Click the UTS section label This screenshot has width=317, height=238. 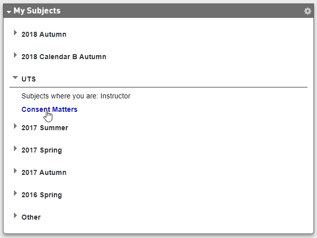[28, 79]
